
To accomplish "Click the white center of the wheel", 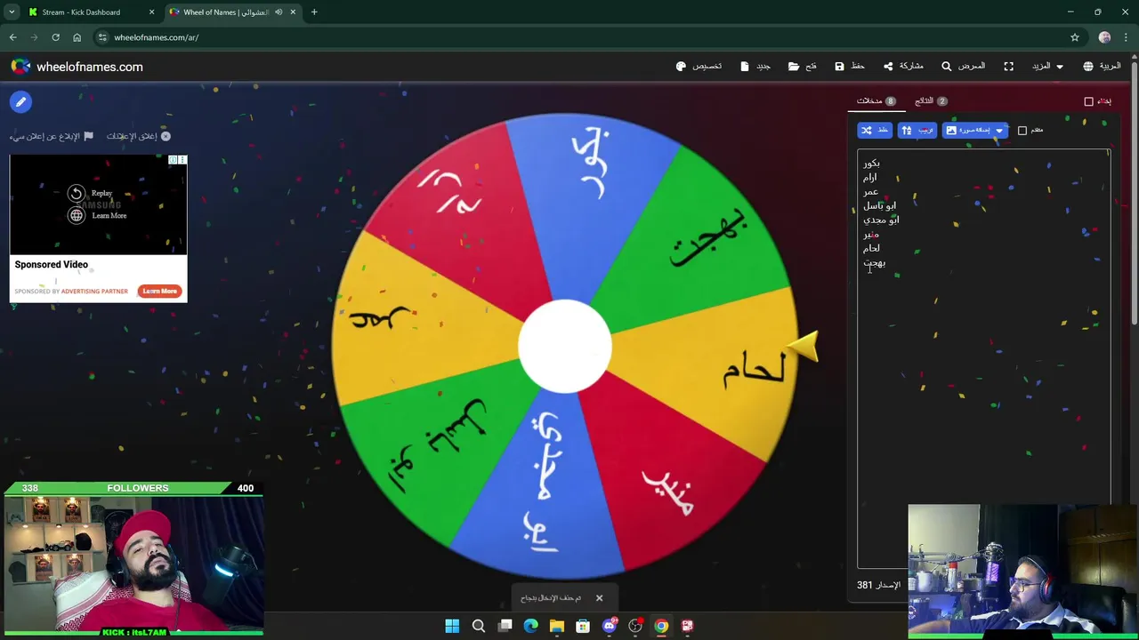I will tap(565, 348).
